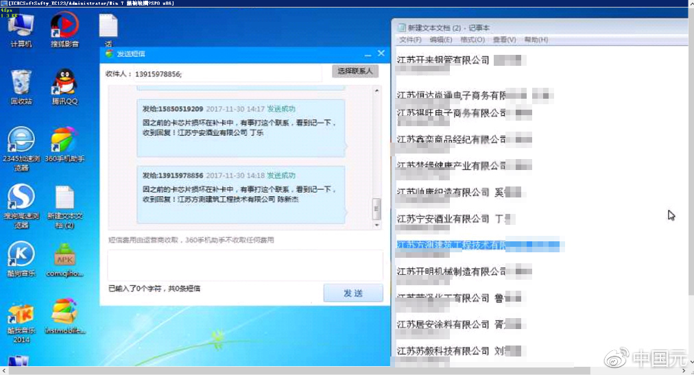Click the 江苏宁安酒业有限公司 line in Notepad
This screenshot has width=694, height=375.
pos(456,219)
